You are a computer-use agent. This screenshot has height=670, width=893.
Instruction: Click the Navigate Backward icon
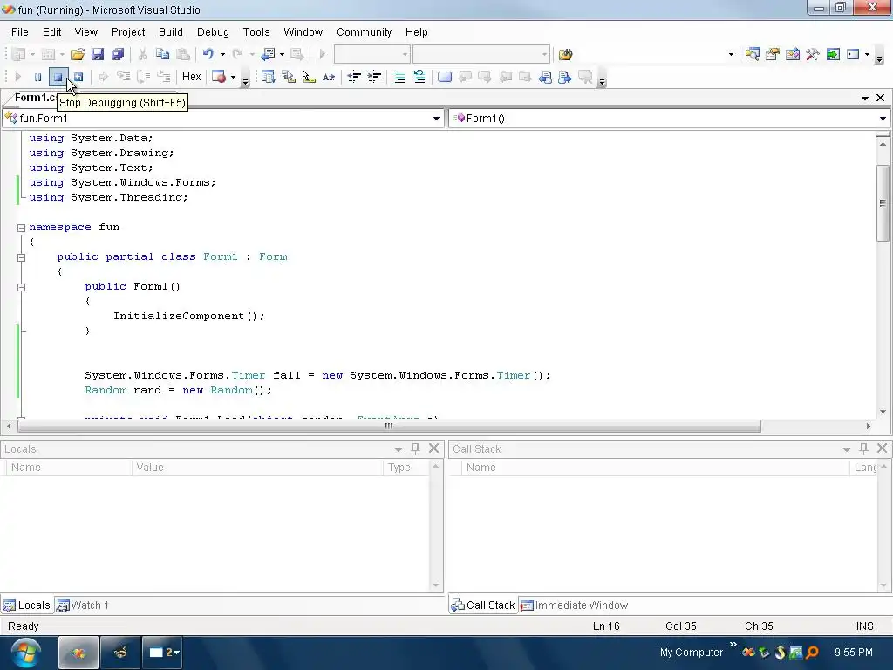[x=268, y=54]
